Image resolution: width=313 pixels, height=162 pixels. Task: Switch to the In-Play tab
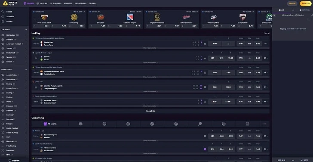point(42,3)
